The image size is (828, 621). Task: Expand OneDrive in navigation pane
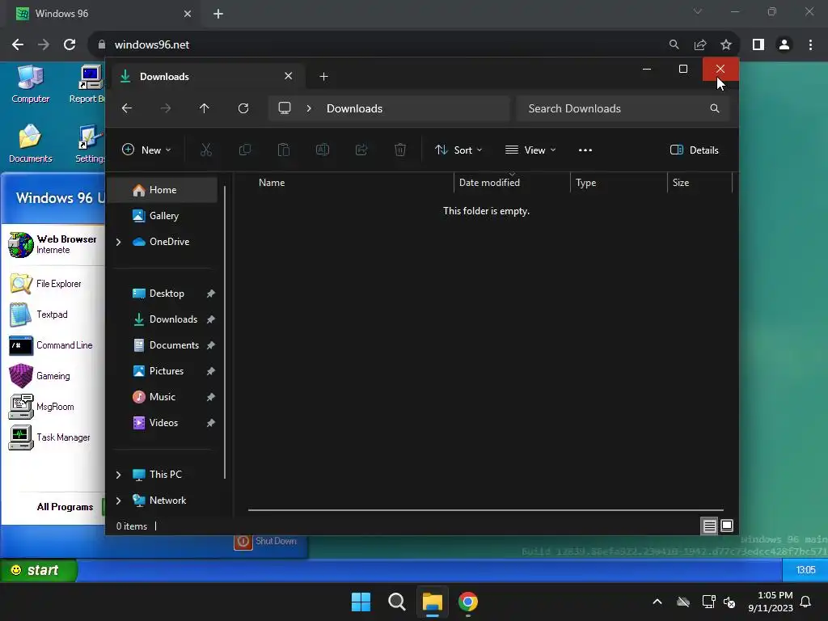[118, 242]
